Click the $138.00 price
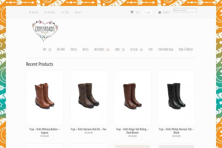222x148 pixels. (x=45, y=136)
